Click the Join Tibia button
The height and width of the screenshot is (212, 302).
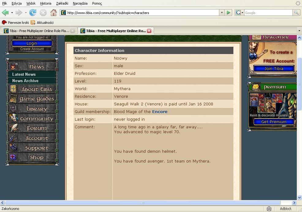click(274, 68)
